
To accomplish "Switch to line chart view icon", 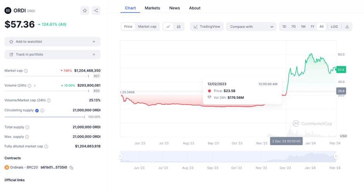I will (168, 27).
